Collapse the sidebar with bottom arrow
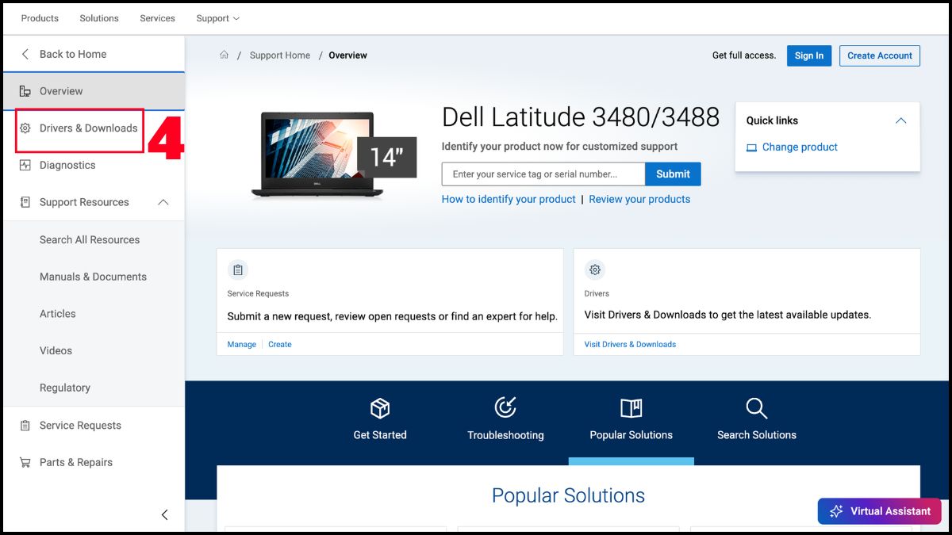952x535 pixels. click(164, 514)
